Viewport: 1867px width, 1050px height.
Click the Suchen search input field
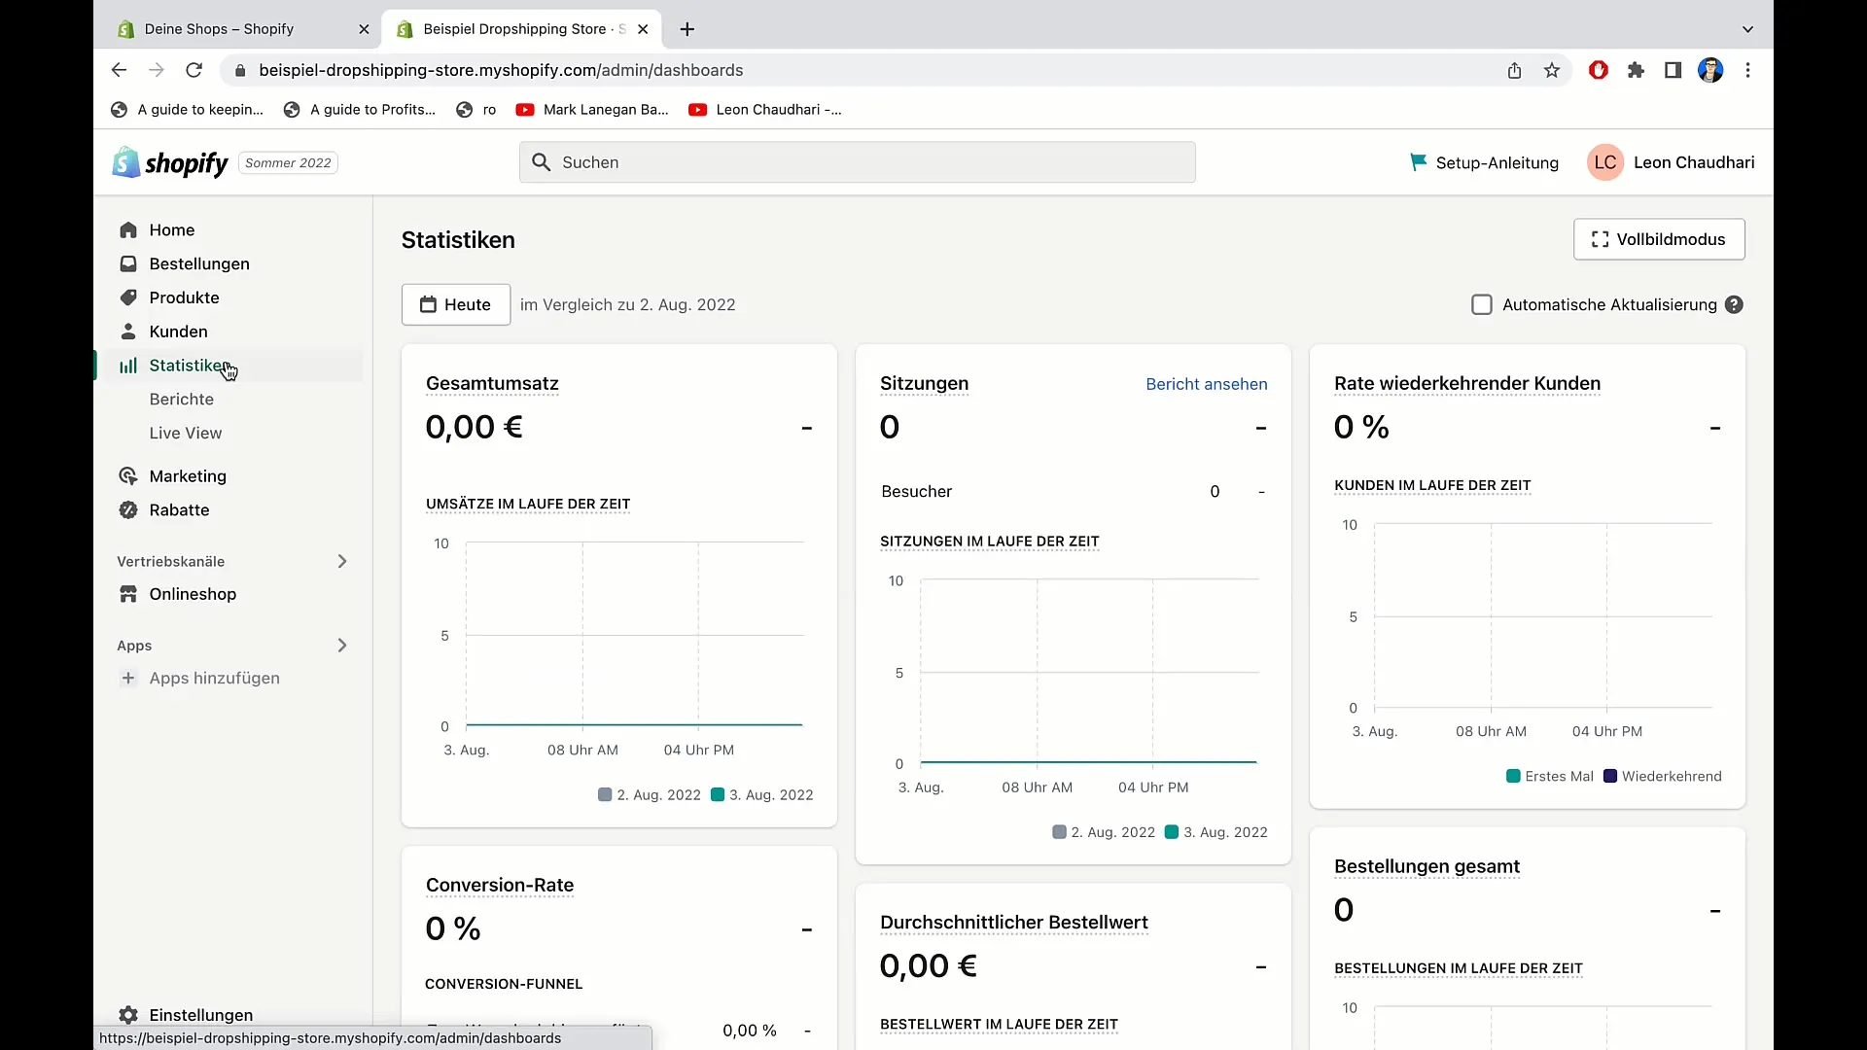pos(857,161)
